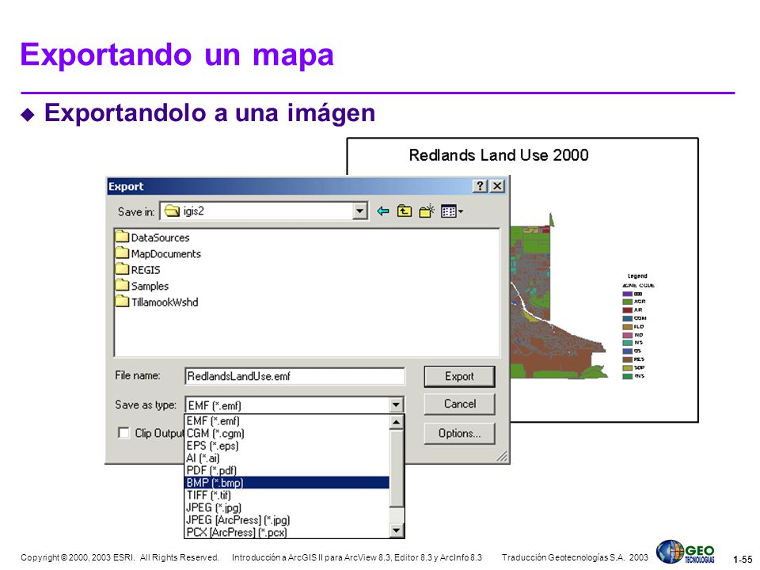Select JPEG (*.jpg) format
This screenshot has width=760, height=570.
click(287, 507)
